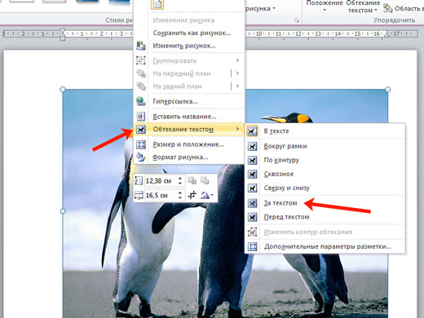Click the top-right picture resize handle

click(x=388, y=90)
